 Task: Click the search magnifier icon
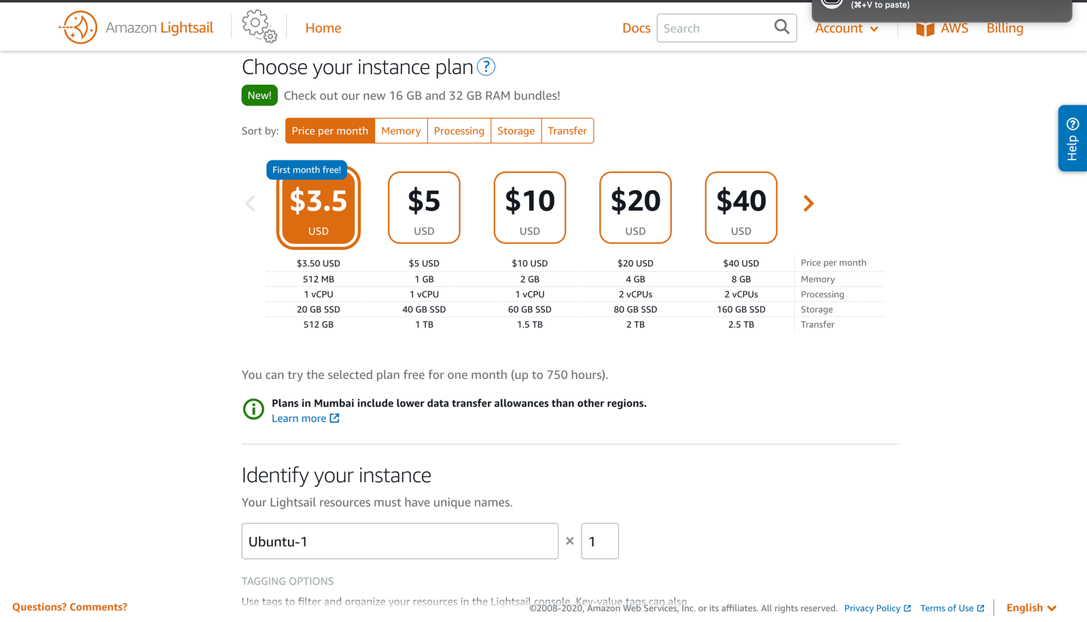[x=781, y=27]
